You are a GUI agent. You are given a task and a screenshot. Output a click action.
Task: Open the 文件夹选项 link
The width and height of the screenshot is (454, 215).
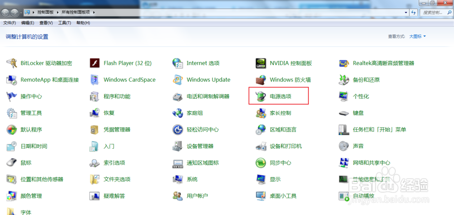pyautogui.click(x=117, y=180)
